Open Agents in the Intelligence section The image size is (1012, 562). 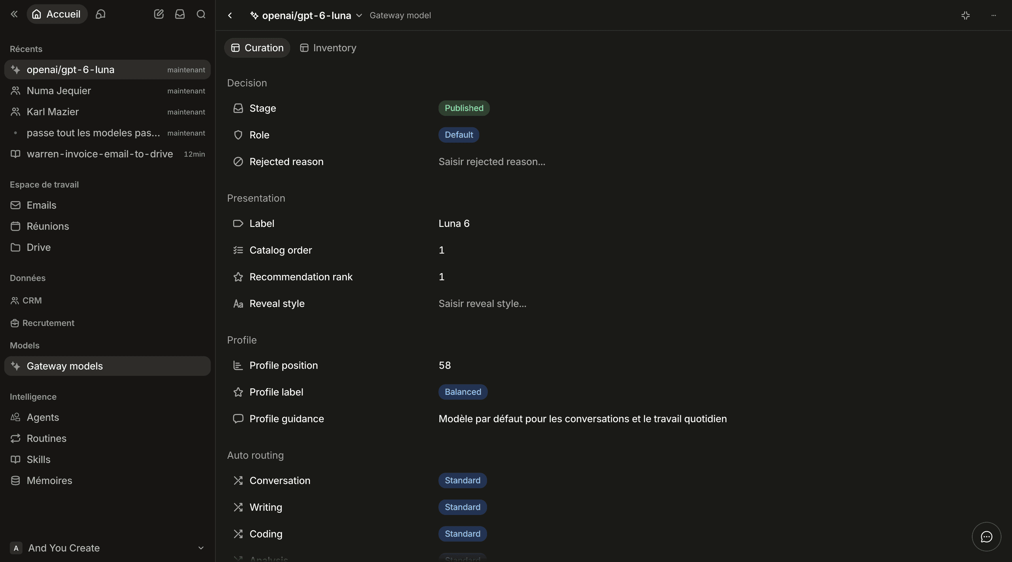107,417
